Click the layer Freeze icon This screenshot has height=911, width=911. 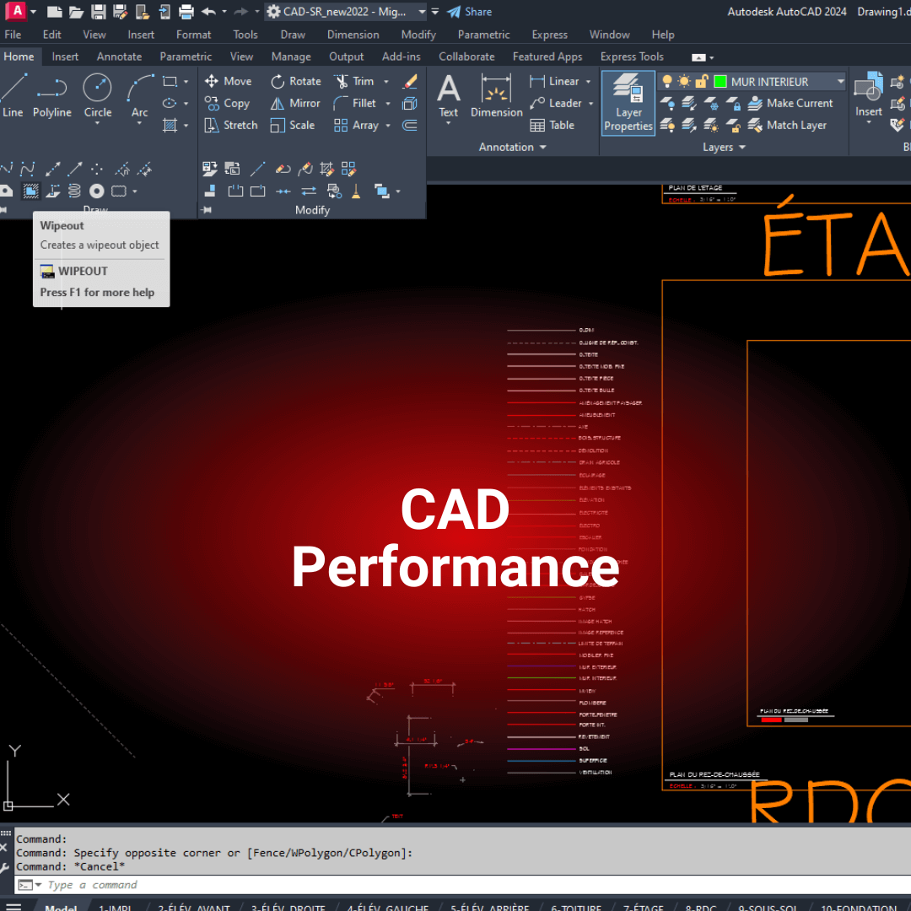pyautogui.click(x=710, y=104)
